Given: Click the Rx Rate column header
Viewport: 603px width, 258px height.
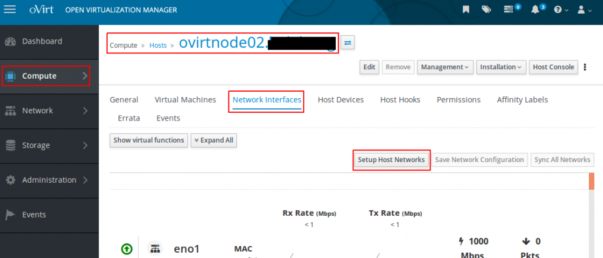Looking at the screenshot, I should (x=309, y=213).
